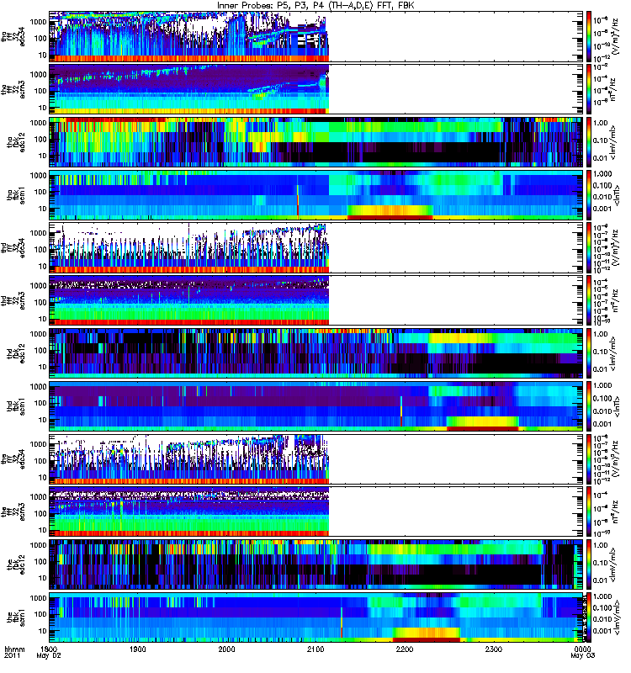Click the tha fbk edc12 spectrogram panel
The height and width of the screenshot is (673, 631).
pos(316,142)
